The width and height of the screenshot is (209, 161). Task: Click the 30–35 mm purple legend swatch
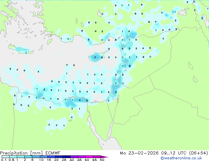pyautogui.click(x=74, y=157)
